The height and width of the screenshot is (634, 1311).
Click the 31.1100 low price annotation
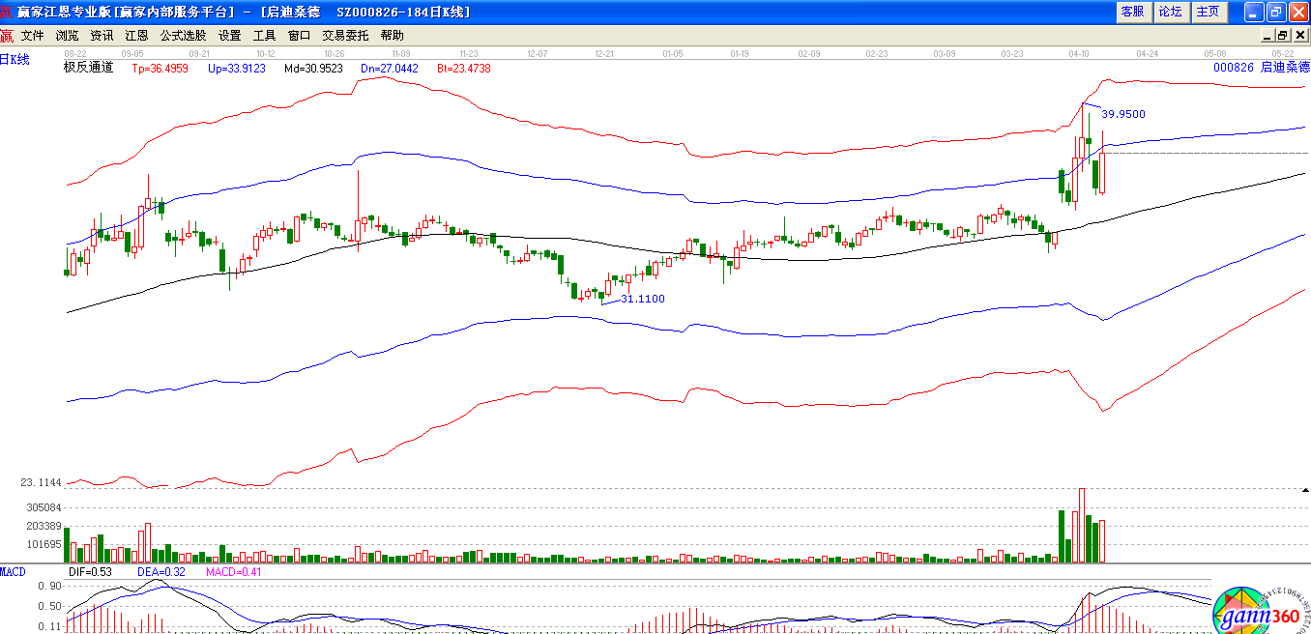[643, 300]
